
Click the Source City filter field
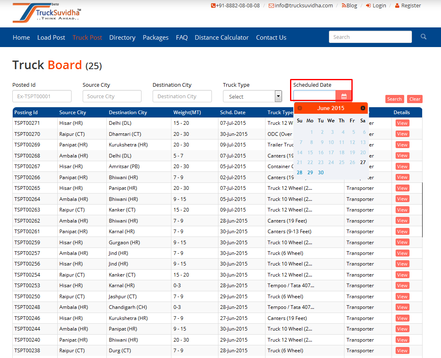tap(112, 97)
